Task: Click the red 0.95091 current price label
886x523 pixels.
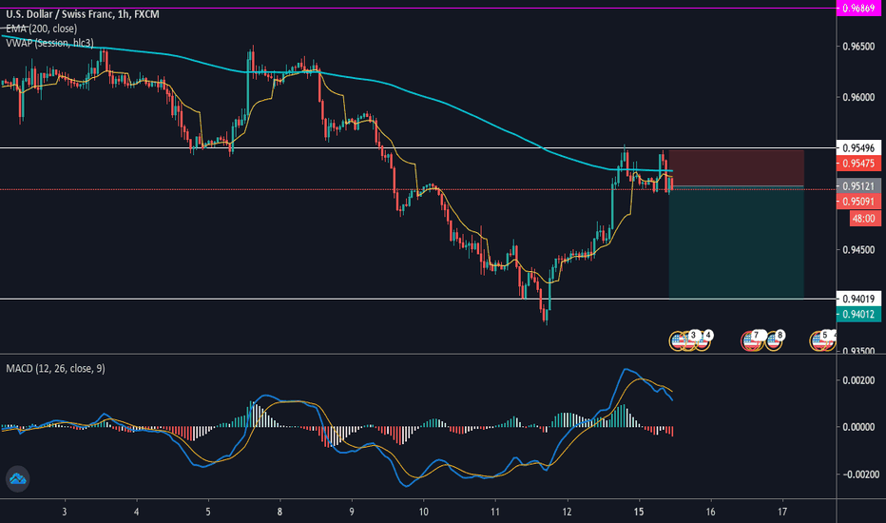Action: coord(858,202)
